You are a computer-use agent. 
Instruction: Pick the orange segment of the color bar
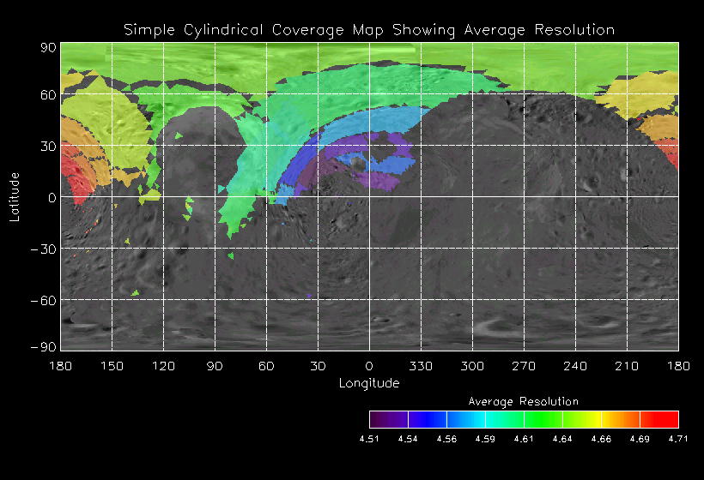click(x=621, y=419)
